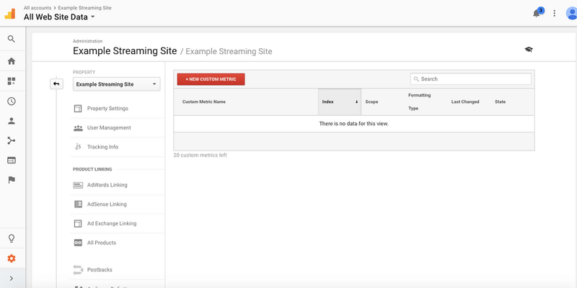This screenshot has width=577, height=288.
Task: Click the graduation cap help icon
Action: click(529, 50)
